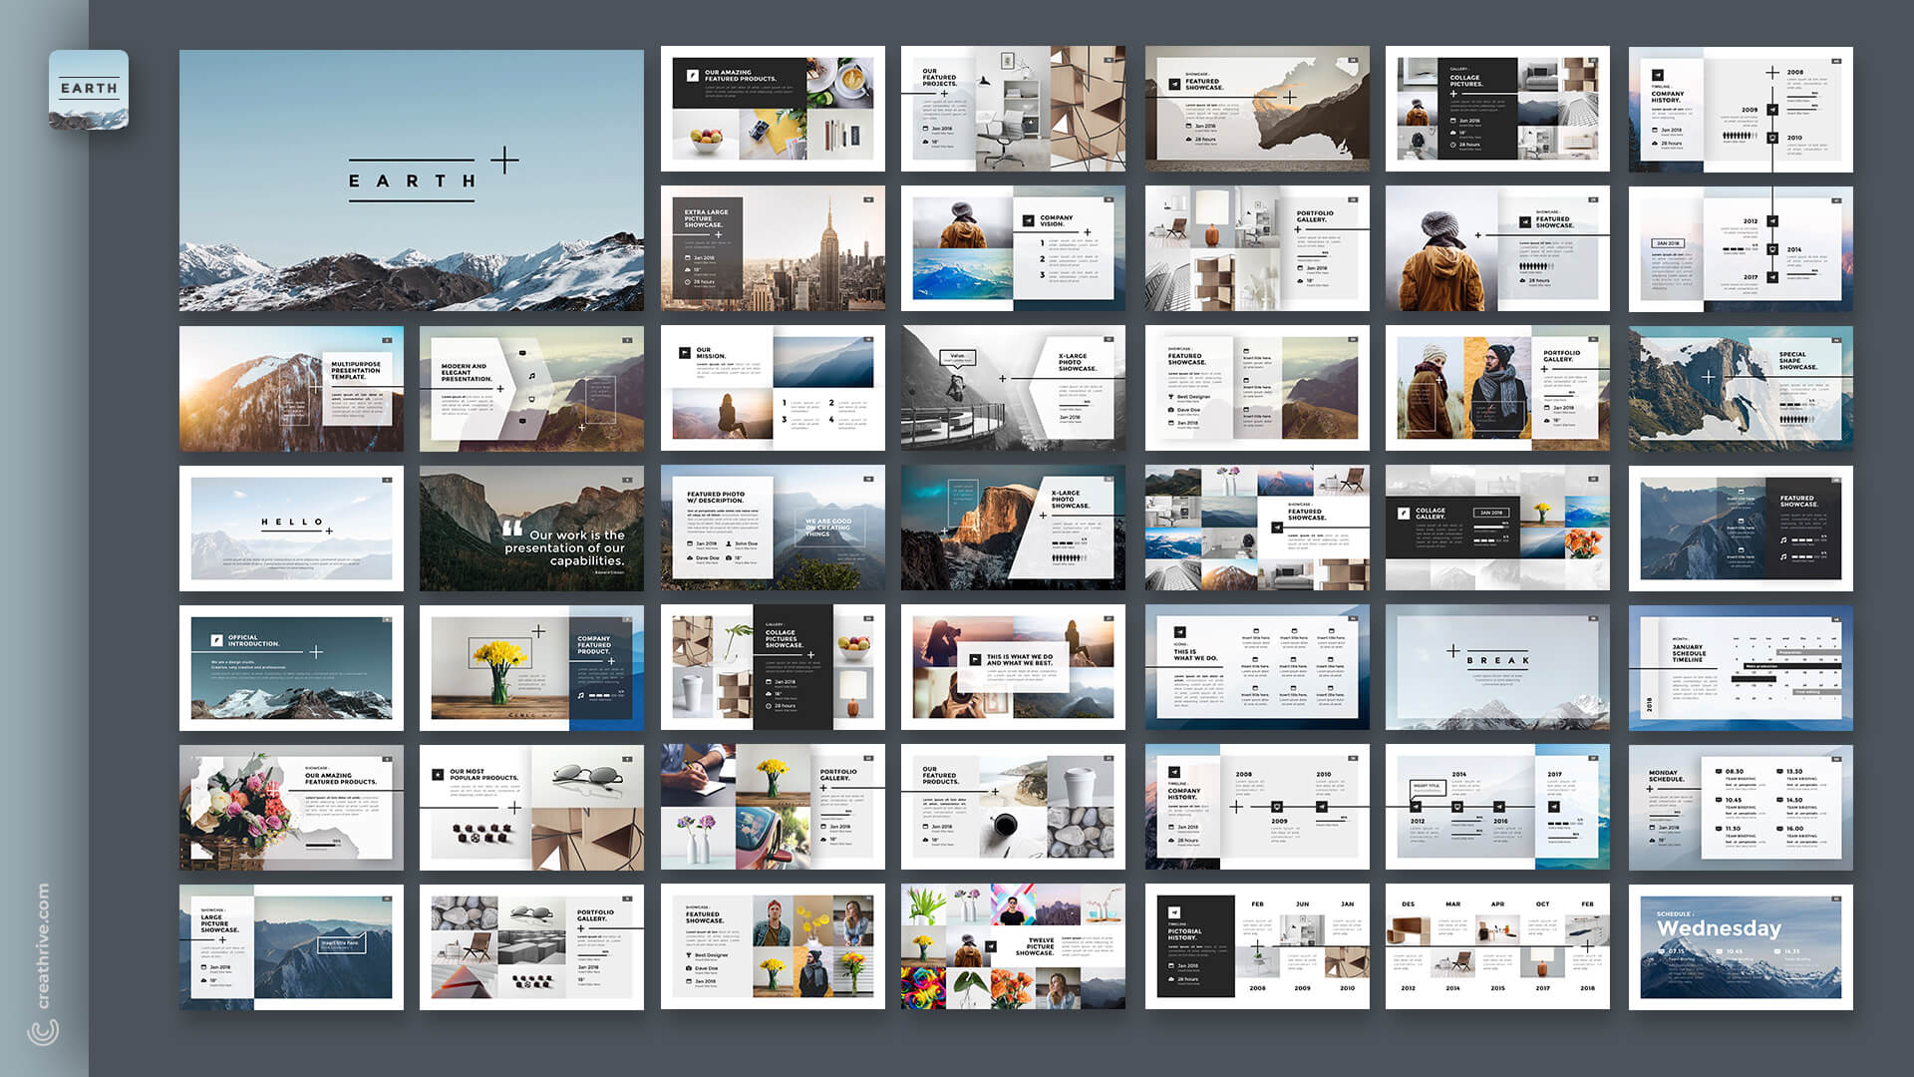Click the Best Designer label on Featured Showcase slide

(x=1193, y=397)
